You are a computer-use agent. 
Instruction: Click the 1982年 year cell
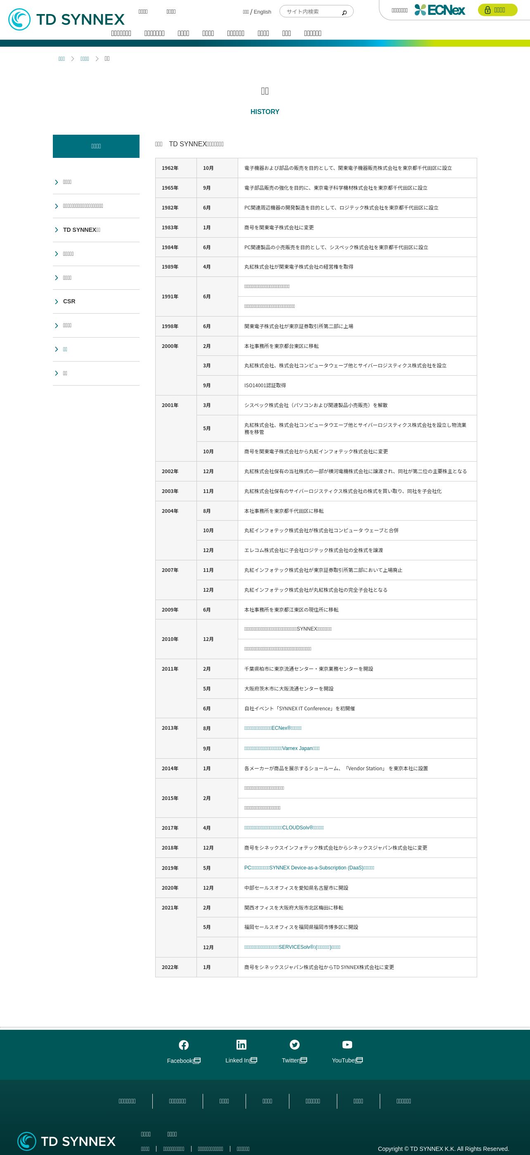tap(175, 207)
